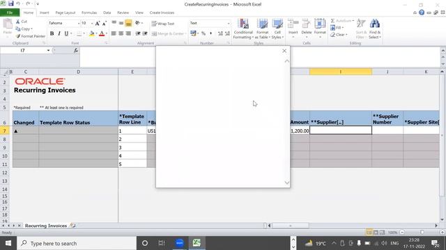
Task: Click Merge & Center button
Action: click(x=168, y=34)
